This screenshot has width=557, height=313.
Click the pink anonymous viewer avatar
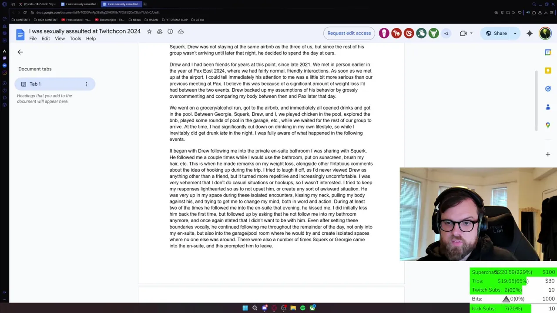[384, 33]
